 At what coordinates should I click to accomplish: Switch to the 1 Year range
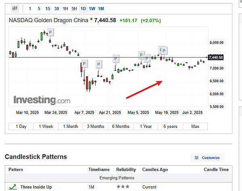pos(146,126)
